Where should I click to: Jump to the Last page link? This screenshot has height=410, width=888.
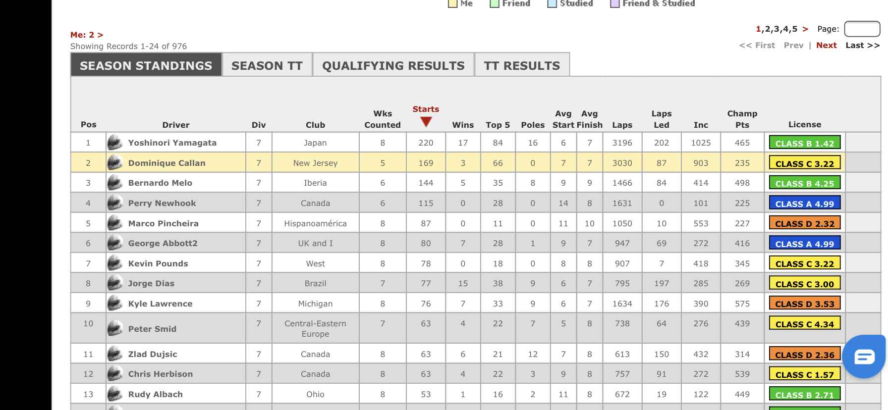862,45
